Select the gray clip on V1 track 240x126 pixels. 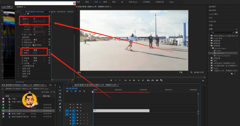tap(121, 111)
